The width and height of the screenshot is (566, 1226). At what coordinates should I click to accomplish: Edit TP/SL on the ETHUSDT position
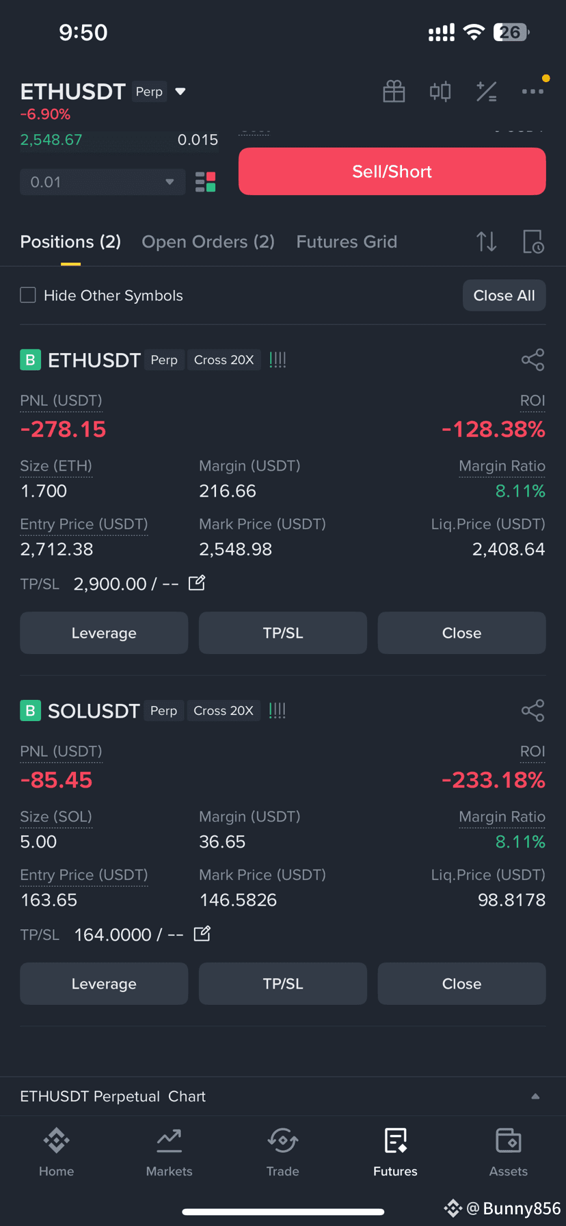tap(197, 583)
